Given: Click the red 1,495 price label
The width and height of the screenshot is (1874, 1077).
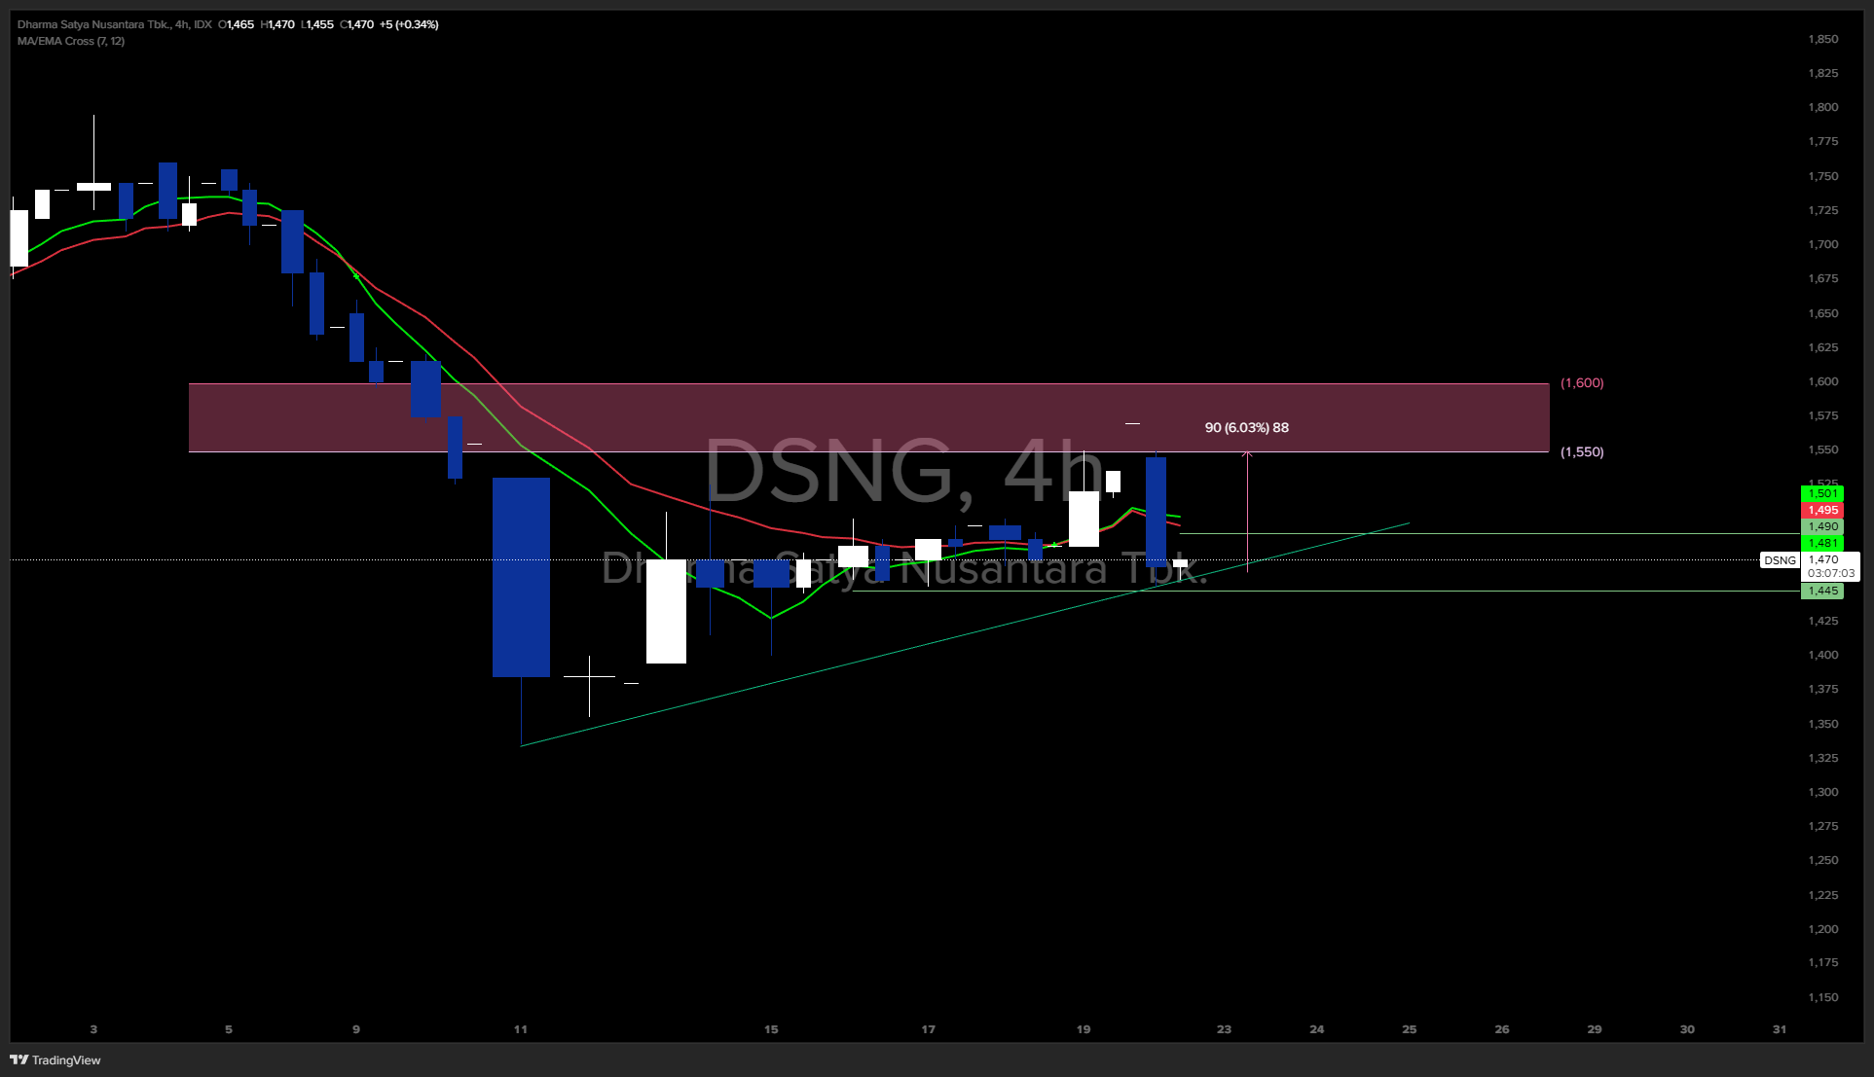Looking at the screenshot, I should (1822, 510).
